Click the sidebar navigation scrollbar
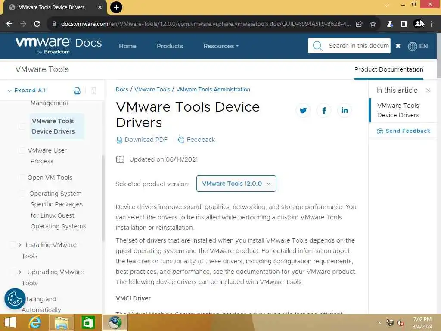 point(103,198)
